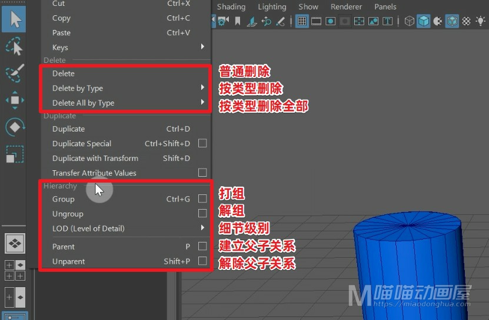Open the Unparent option box
This screenshot has width=489, height=320.
(202, 261)
